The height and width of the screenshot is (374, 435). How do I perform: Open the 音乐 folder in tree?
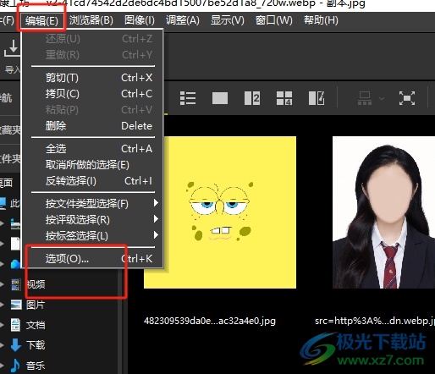pos(36,366)
